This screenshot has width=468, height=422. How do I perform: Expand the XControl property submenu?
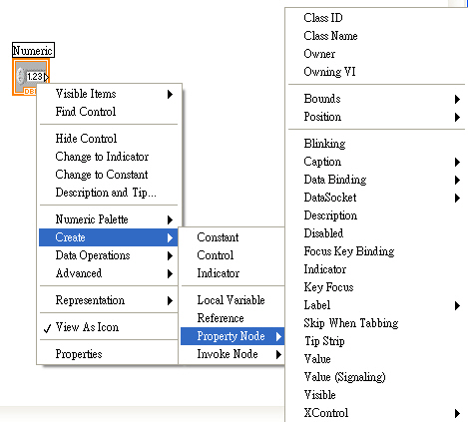376,413
